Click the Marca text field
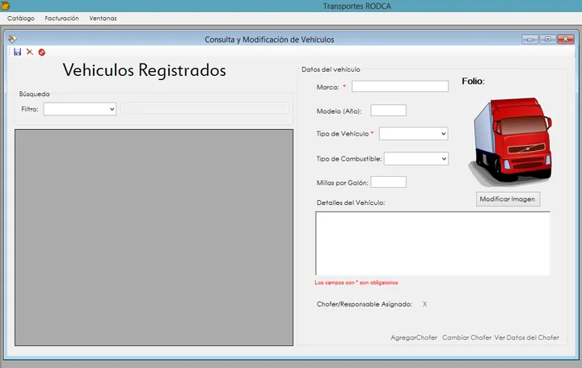This screenshot has width=582, height=368. [x=400, y=86]
